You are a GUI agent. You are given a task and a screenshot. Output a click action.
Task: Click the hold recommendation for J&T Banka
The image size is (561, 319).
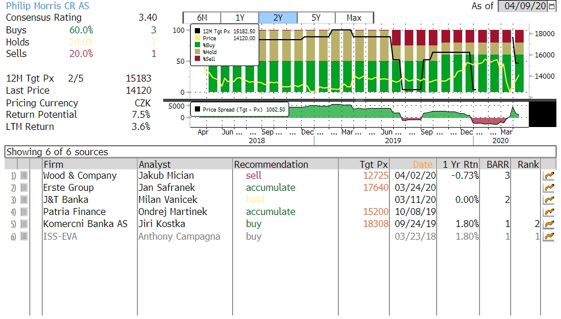(x=255, y=200)
